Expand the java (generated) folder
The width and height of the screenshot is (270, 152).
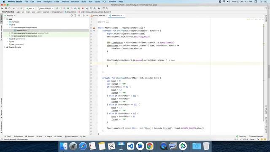7,39
